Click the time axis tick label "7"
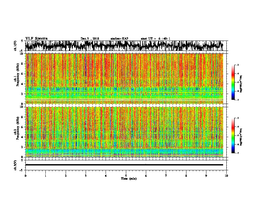This screenshot has height=197, width=255. click(x=166, y=176)
